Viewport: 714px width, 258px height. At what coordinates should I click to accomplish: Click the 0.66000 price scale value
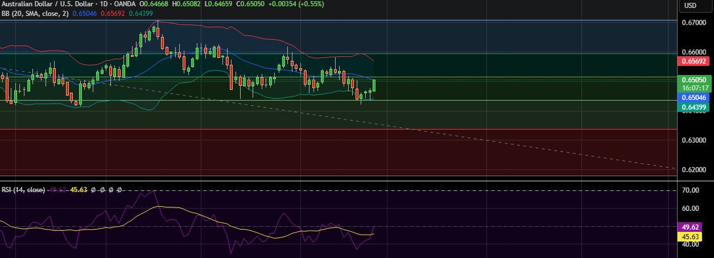click(x=694, y=52)
